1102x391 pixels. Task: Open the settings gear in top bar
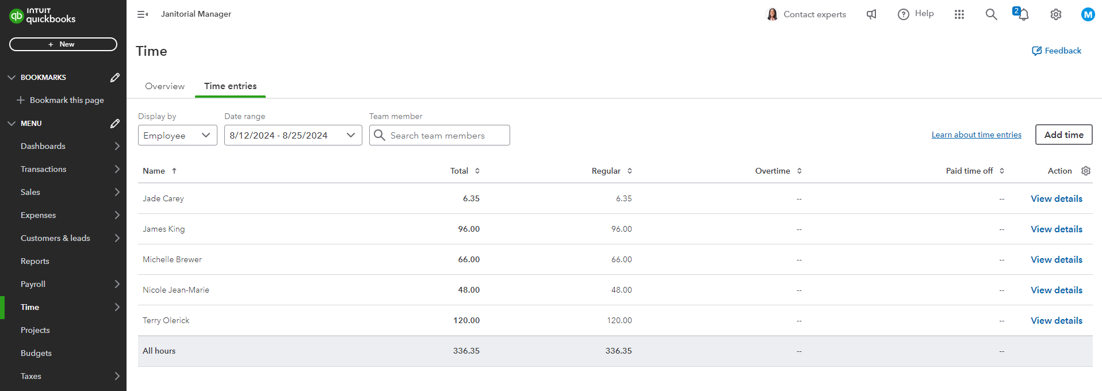pyautogui.click(x=1055, y=14)
